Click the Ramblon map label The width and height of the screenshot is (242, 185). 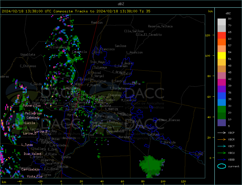[97, 23]
